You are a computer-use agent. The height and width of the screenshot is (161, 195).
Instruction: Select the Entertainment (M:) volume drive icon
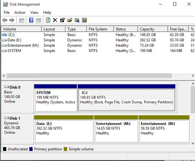coord(4,45)
